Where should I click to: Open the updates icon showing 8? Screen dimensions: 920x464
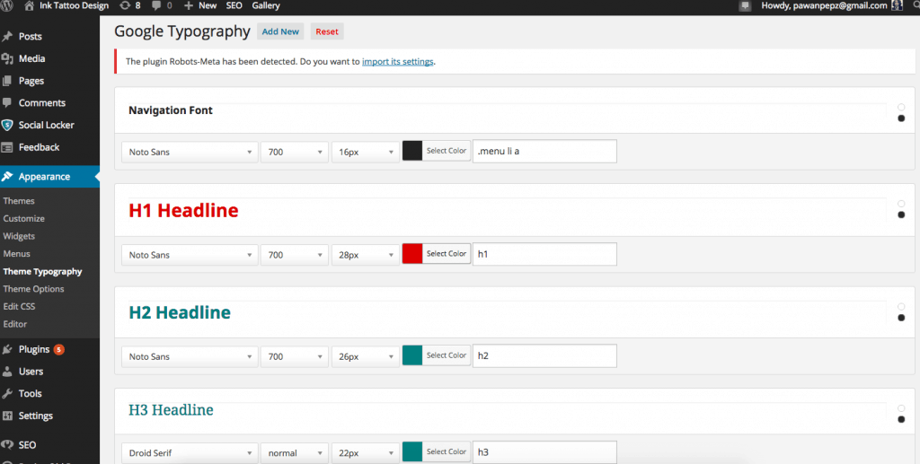pyautogui.click(x=125, y=5)
